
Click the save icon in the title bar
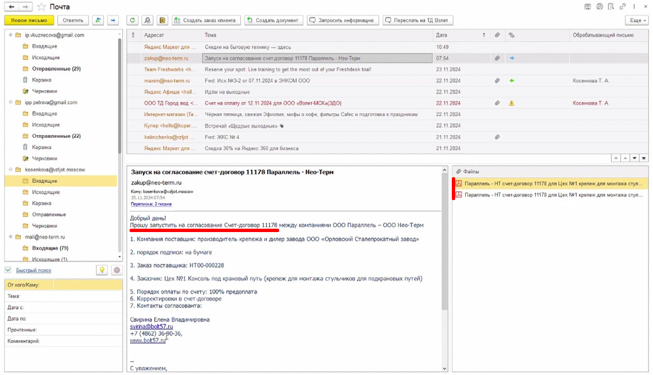click(x=587, y=7)
